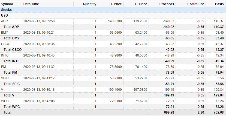The height and width of the screenshot is (116, 226).
Task: Select WPC trade price 72.9100
Action: pos(116,101)
